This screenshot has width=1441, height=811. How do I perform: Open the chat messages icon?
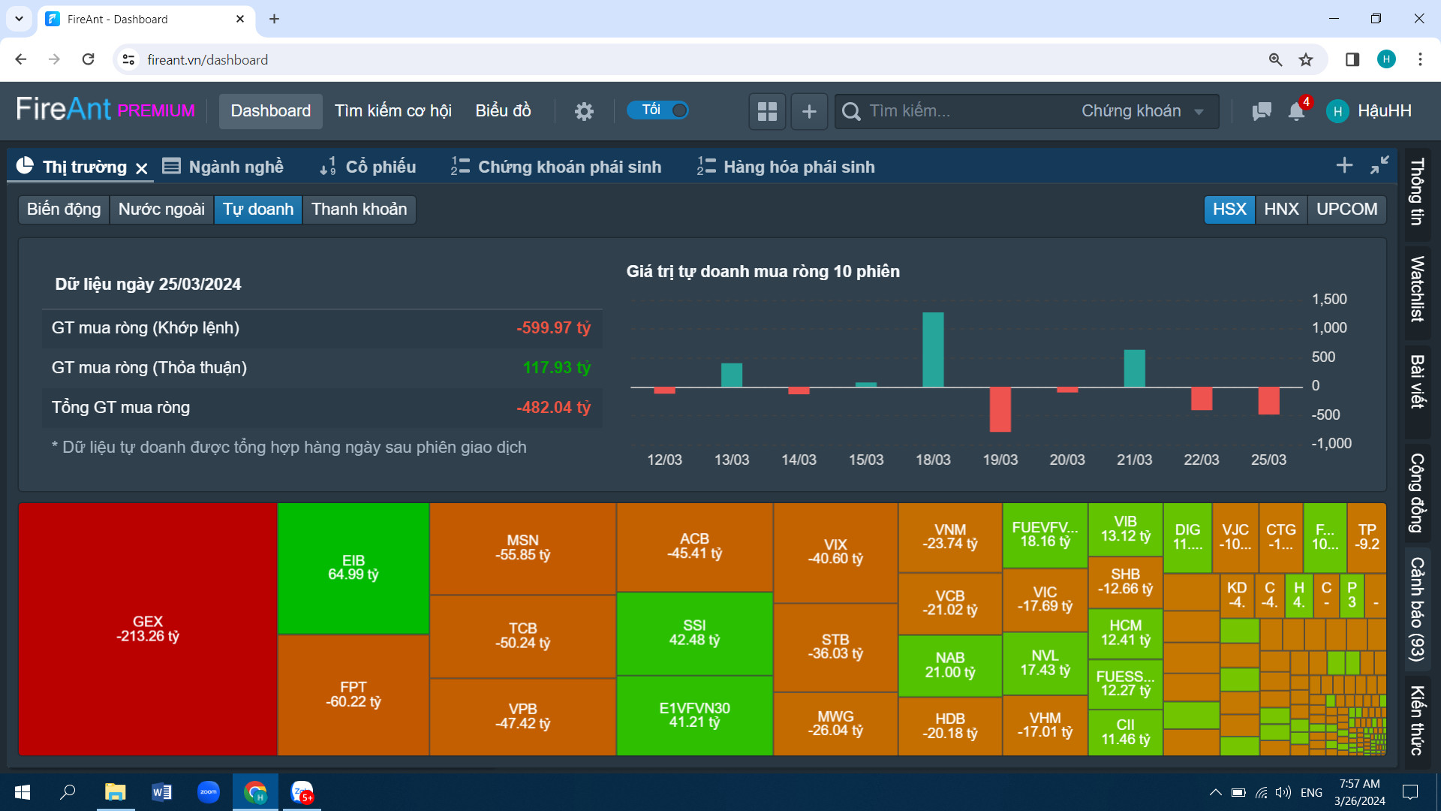coord(1262,111)
